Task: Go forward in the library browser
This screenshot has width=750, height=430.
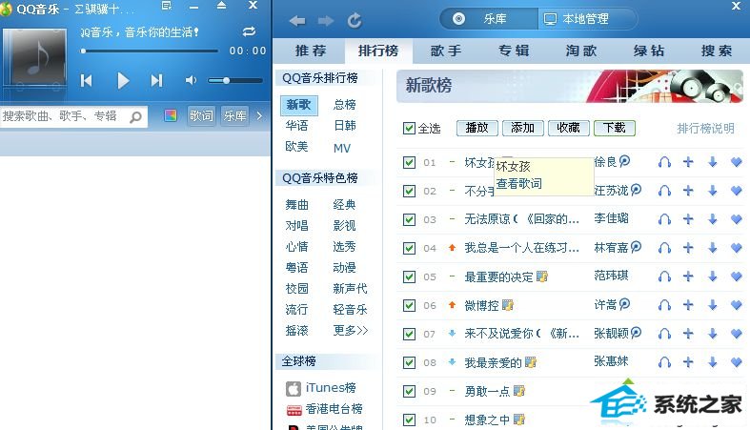Action: [x=326, y=21]
